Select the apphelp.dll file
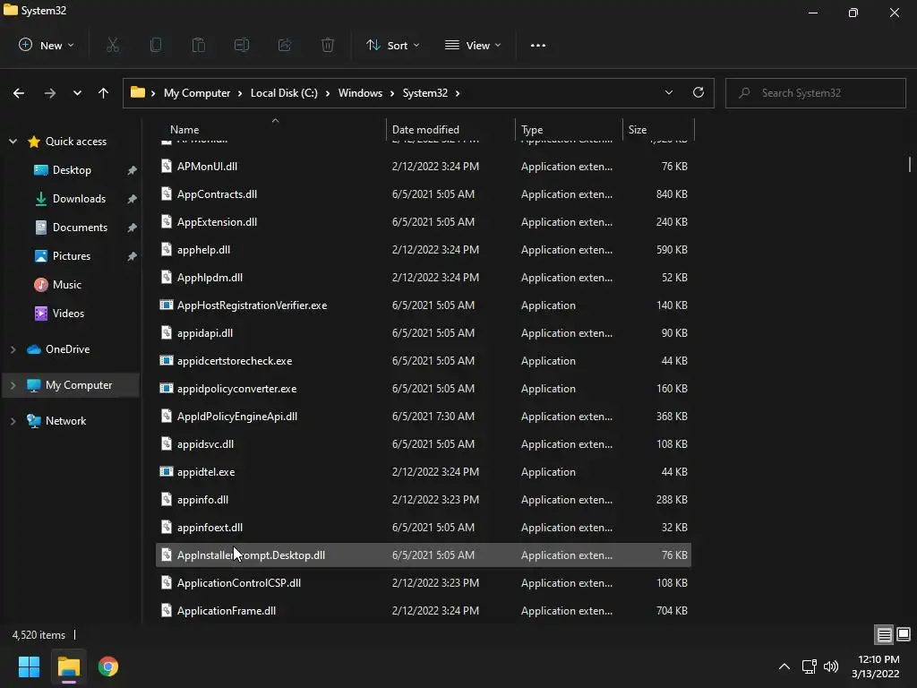The height and width of the screenshot is (688, 917). point(424,249)
